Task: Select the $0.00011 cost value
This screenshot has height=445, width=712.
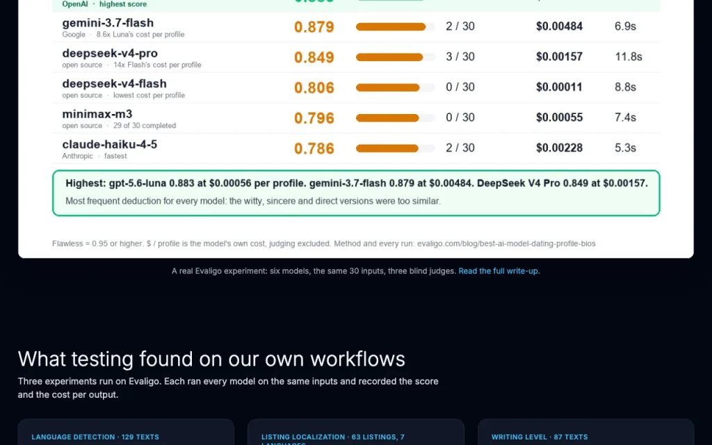Action: tap(559, 87)
